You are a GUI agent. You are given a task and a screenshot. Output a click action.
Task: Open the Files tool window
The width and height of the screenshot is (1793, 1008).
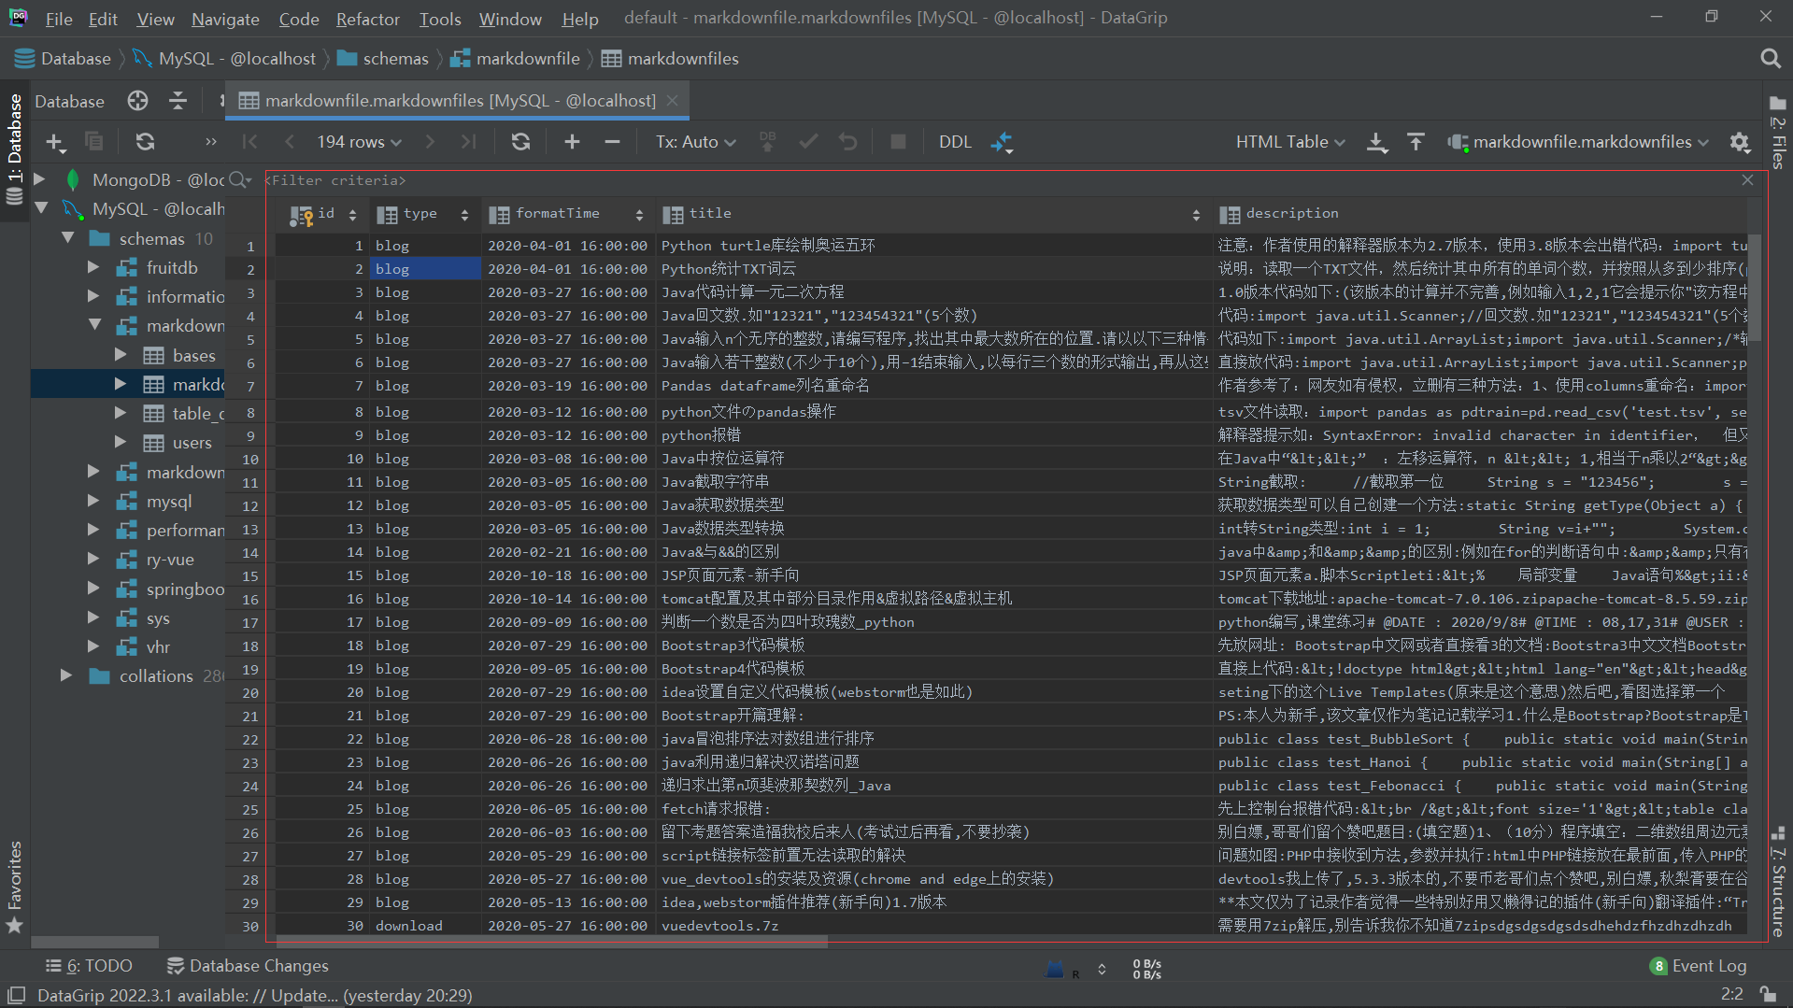click(1778, 134)
